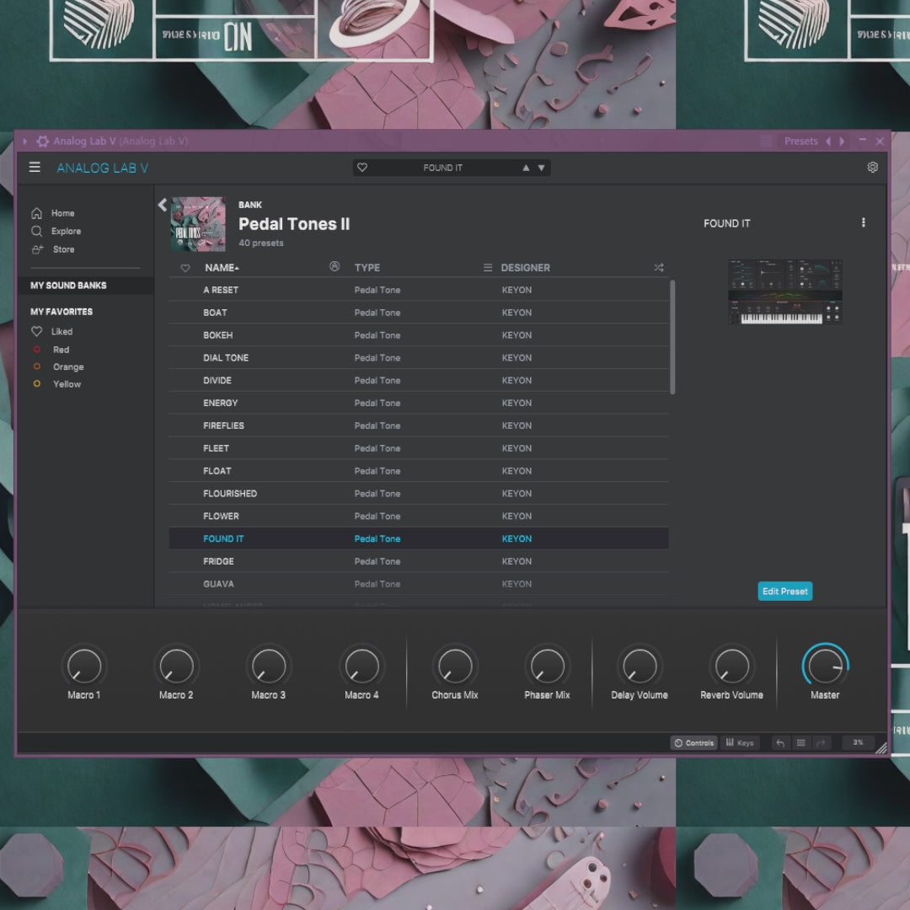Select the Red favorites category

pos(61,350)
